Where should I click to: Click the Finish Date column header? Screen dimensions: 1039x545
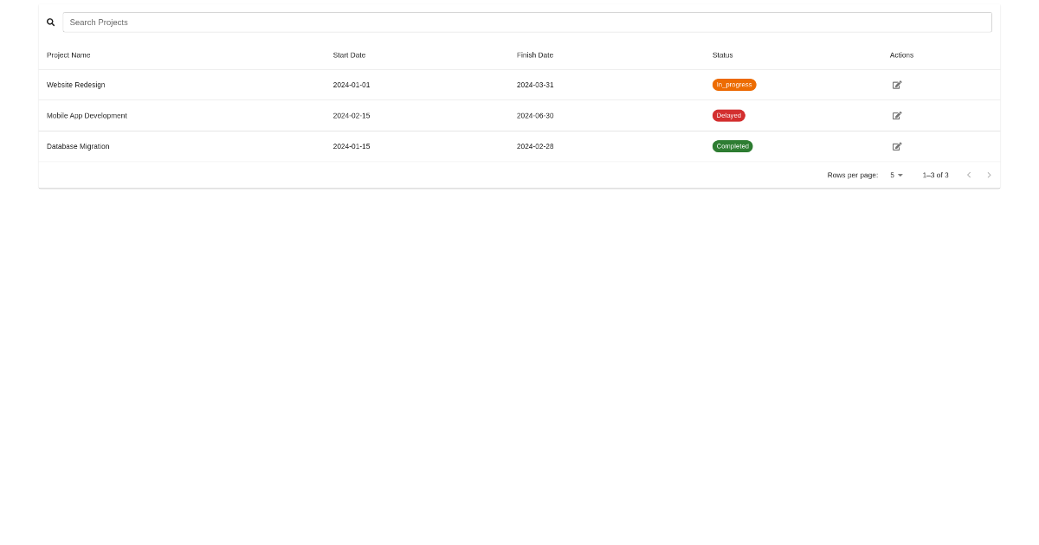(534, 54)
